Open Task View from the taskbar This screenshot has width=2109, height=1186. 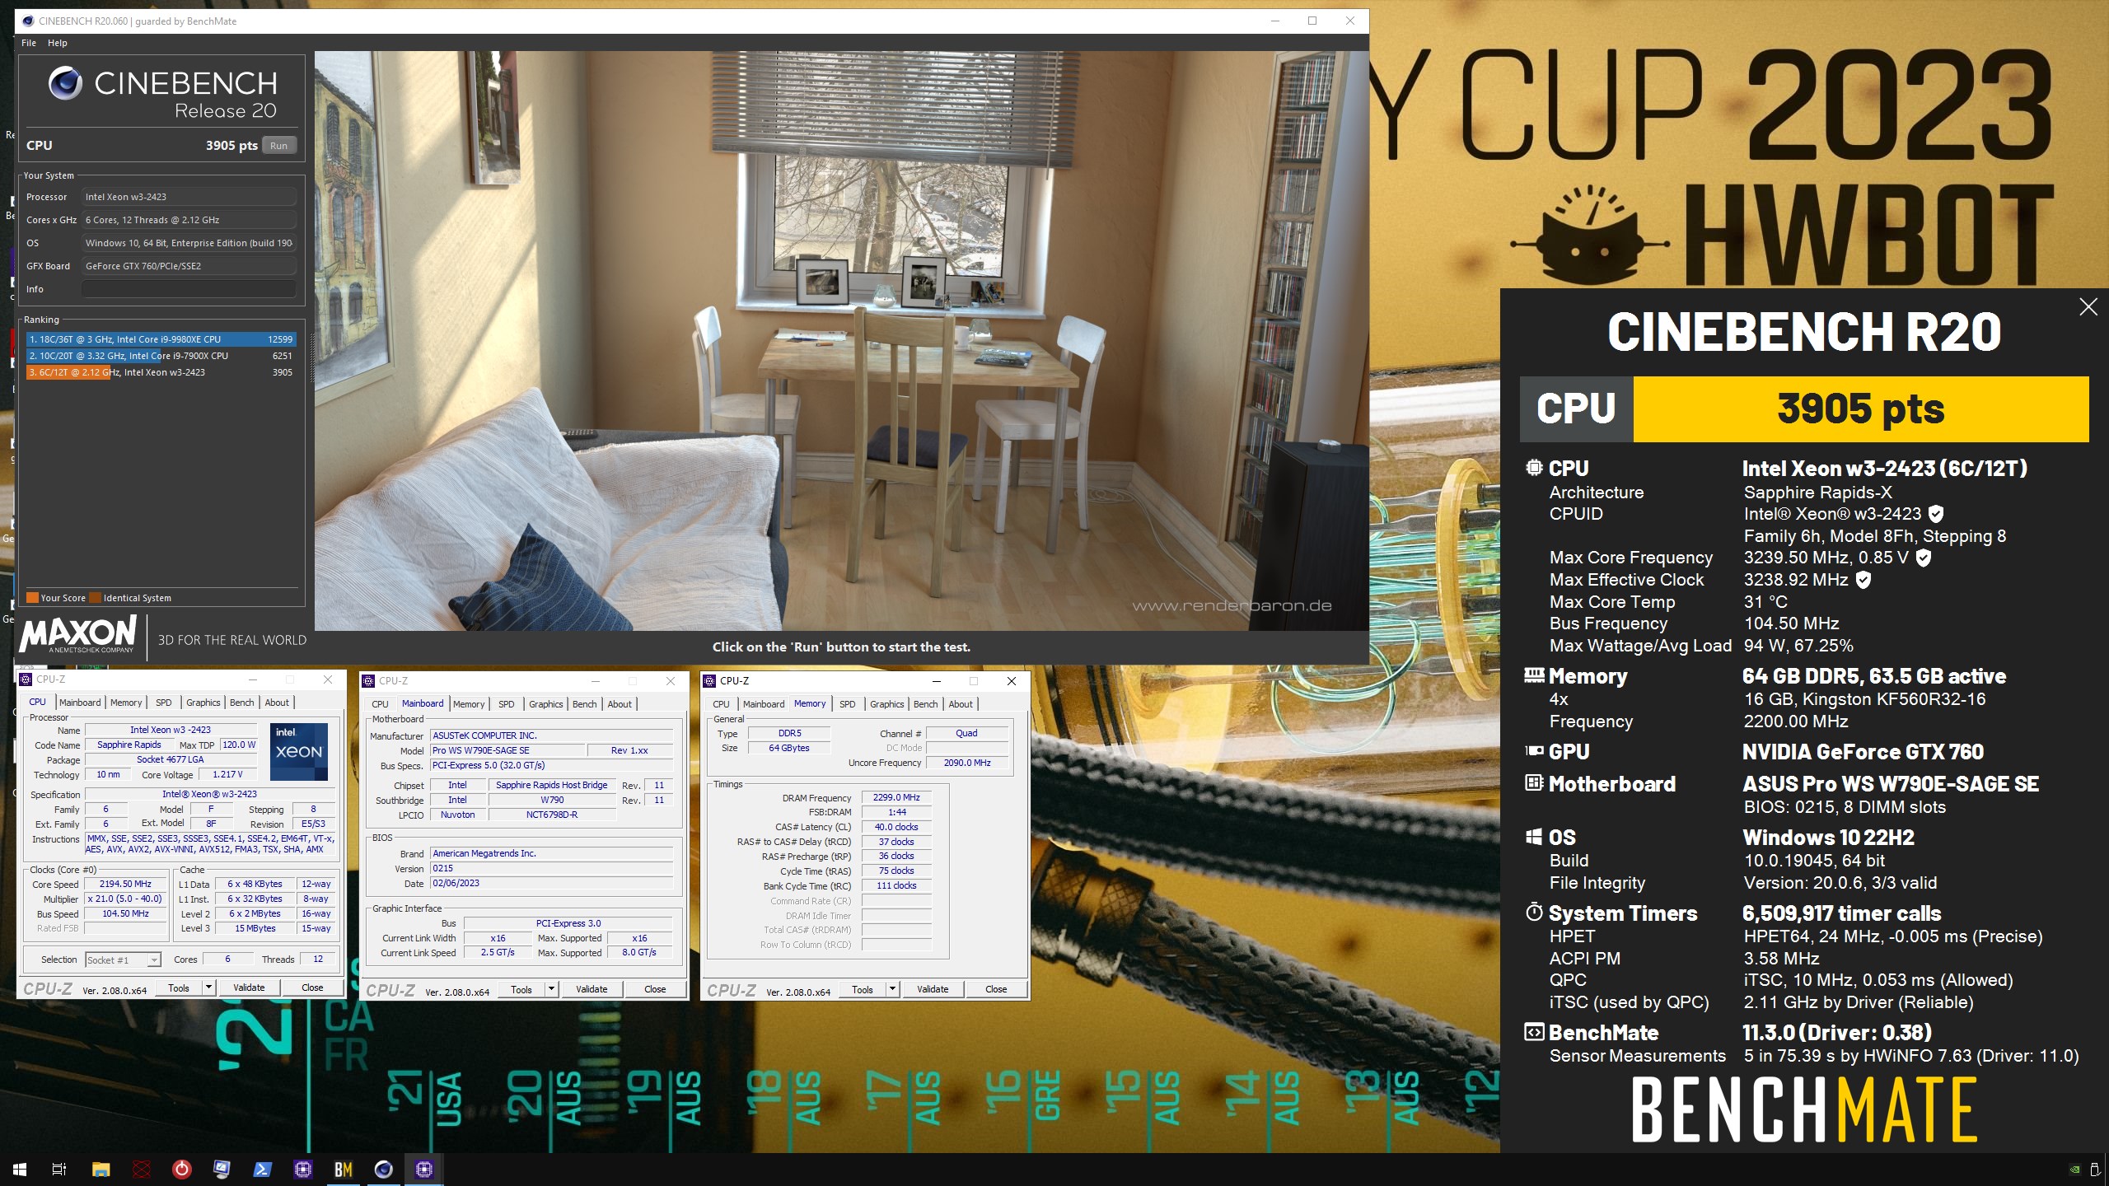[59, 1169]
